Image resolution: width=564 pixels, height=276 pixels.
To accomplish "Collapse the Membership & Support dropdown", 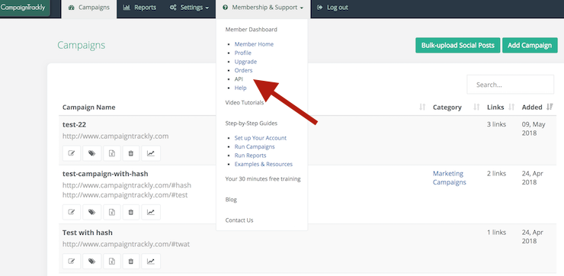I will tap(263, 8).
